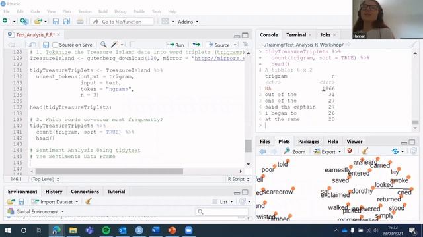Remove the current plot with the red X
This screenshot has width=423, height=237.
350,151
